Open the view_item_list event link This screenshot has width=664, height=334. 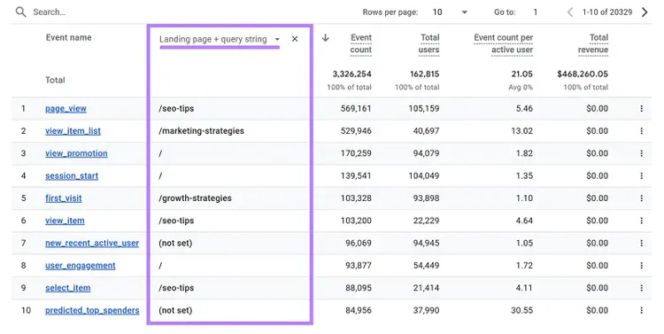tap(73, 131)
